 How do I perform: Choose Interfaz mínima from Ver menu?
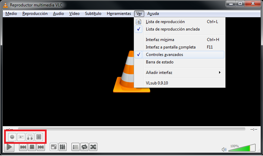click(179, 40)
